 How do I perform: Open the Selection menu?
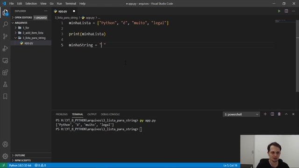tap(31, 4)
